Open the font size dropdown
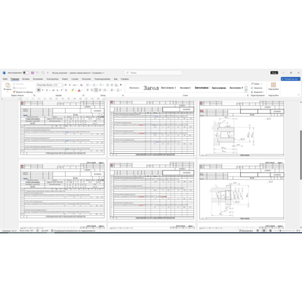The width and height of the screenshot is (302, 302). pos(59,85)
